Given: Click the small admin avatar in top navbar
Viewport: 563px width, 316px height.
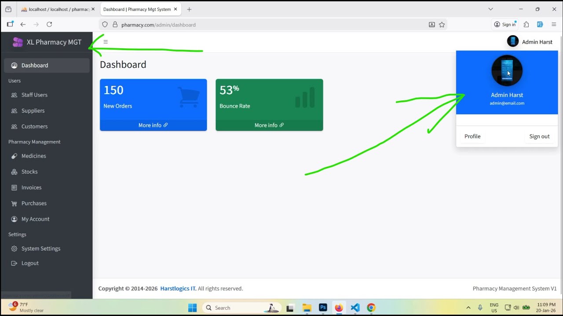Looking at the screenshot, I should pos(513,41).
